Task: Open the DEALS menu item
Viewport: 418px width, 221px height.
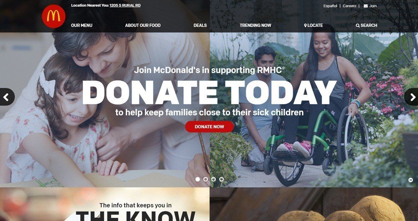Action: tap(200, 25)
